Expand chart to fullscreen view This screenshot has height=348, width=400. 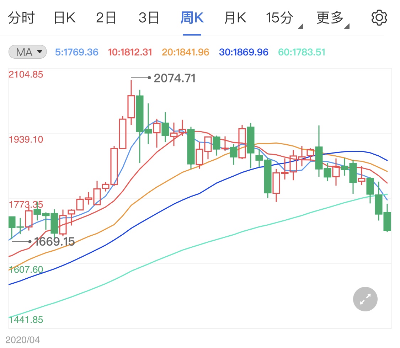[x=365, y=299]
